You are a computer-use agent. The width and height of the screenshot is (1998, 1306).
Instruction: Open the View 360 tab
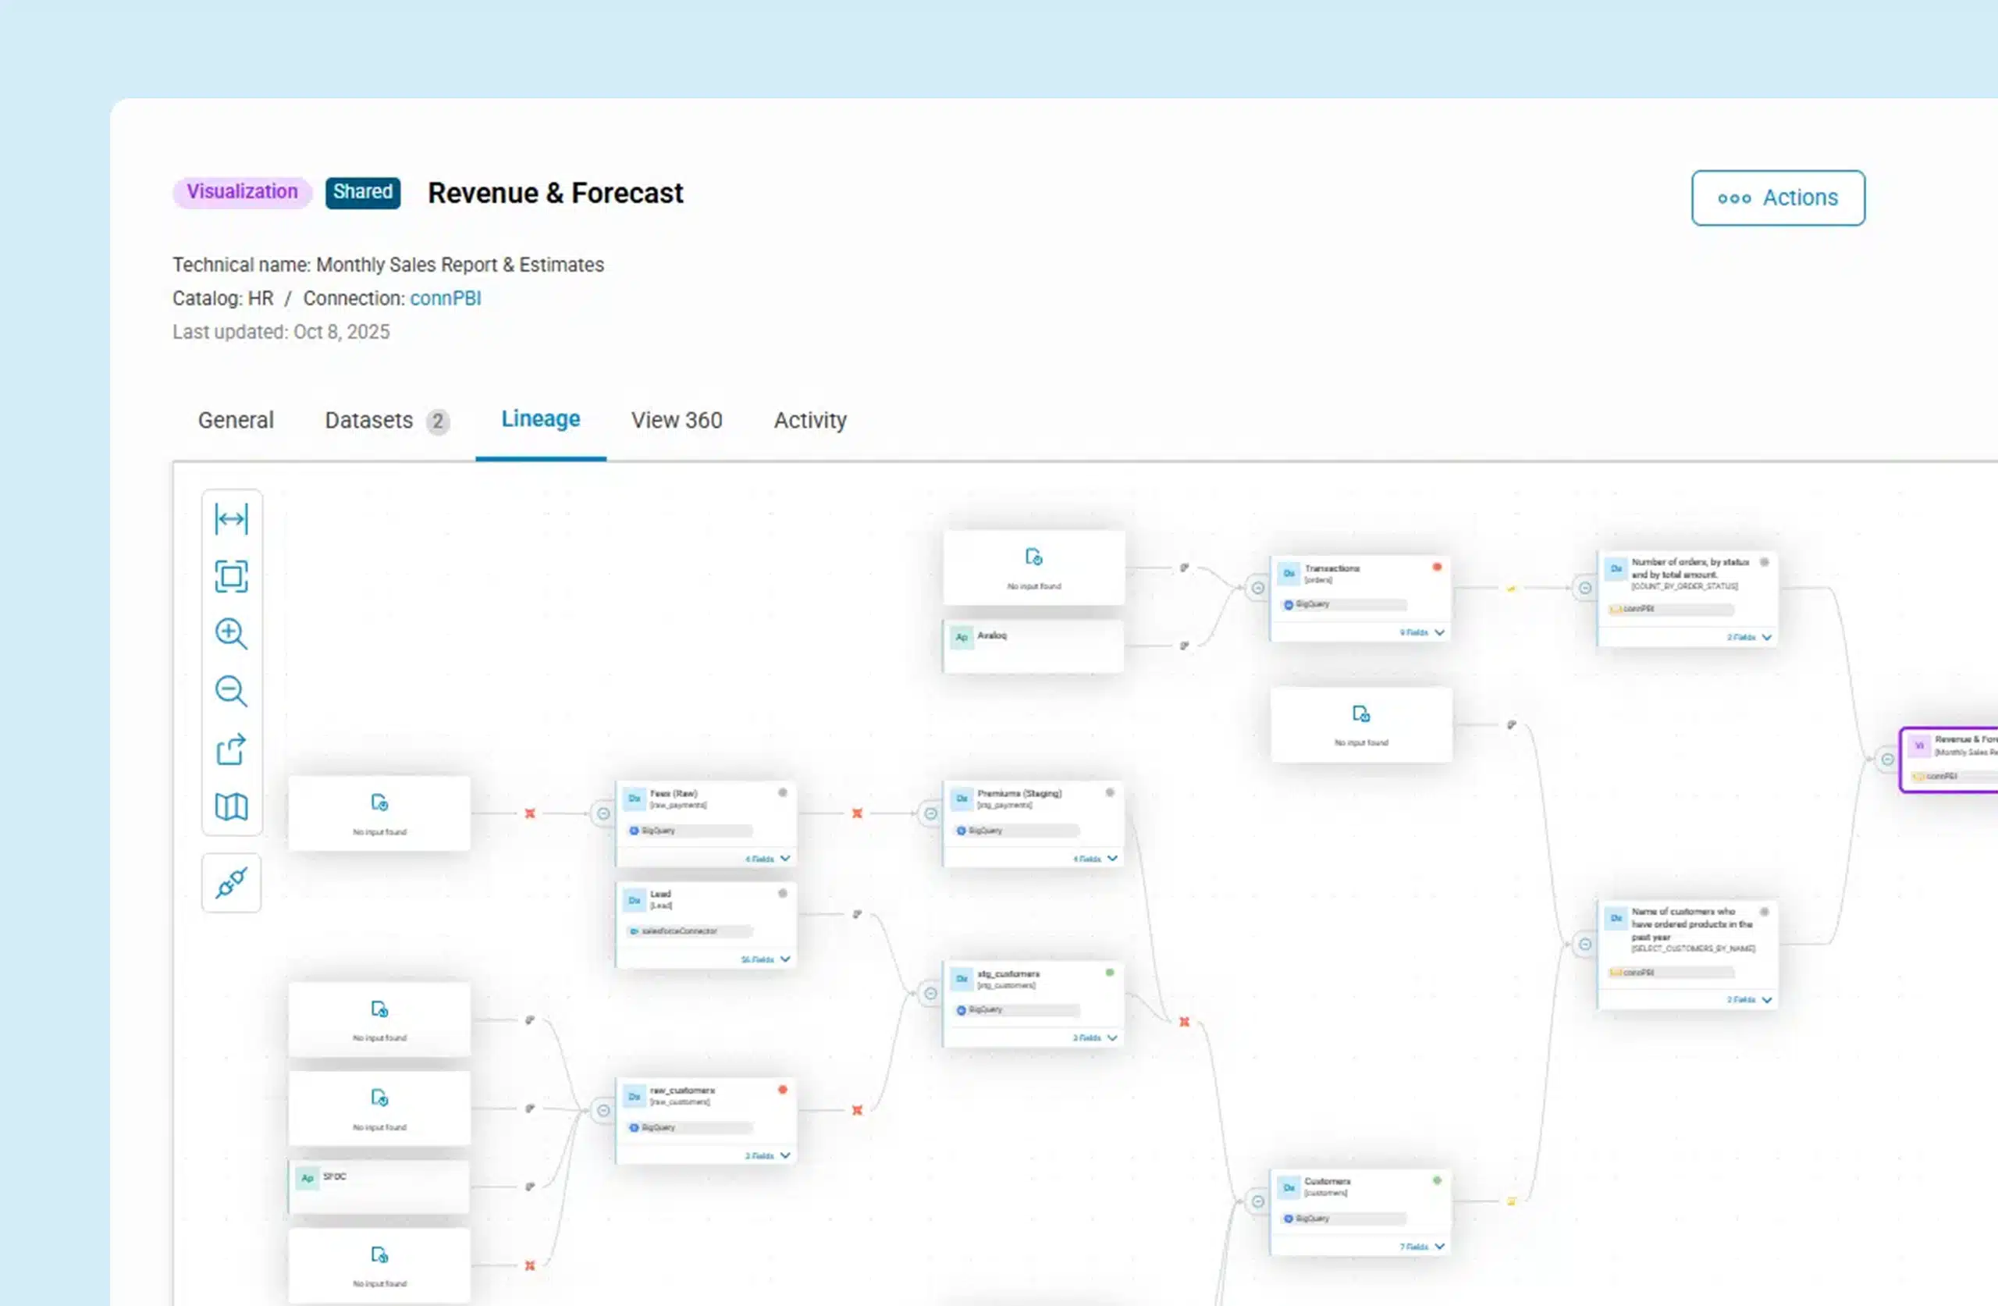pyautogui.click(x=676, y=420)
